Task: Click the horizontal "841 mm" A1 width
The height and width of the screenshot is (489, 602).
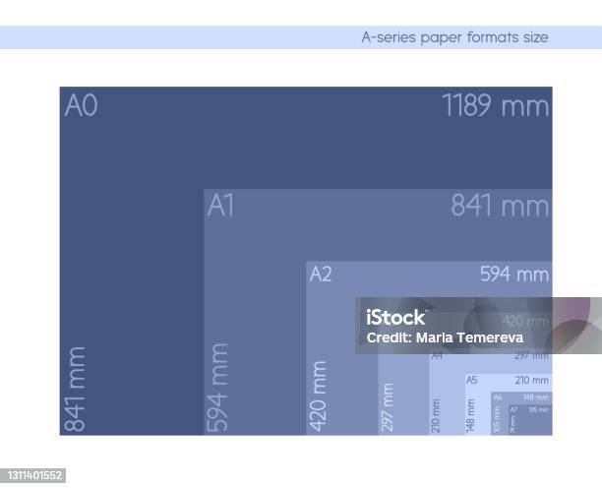Action: pos(501,206)
